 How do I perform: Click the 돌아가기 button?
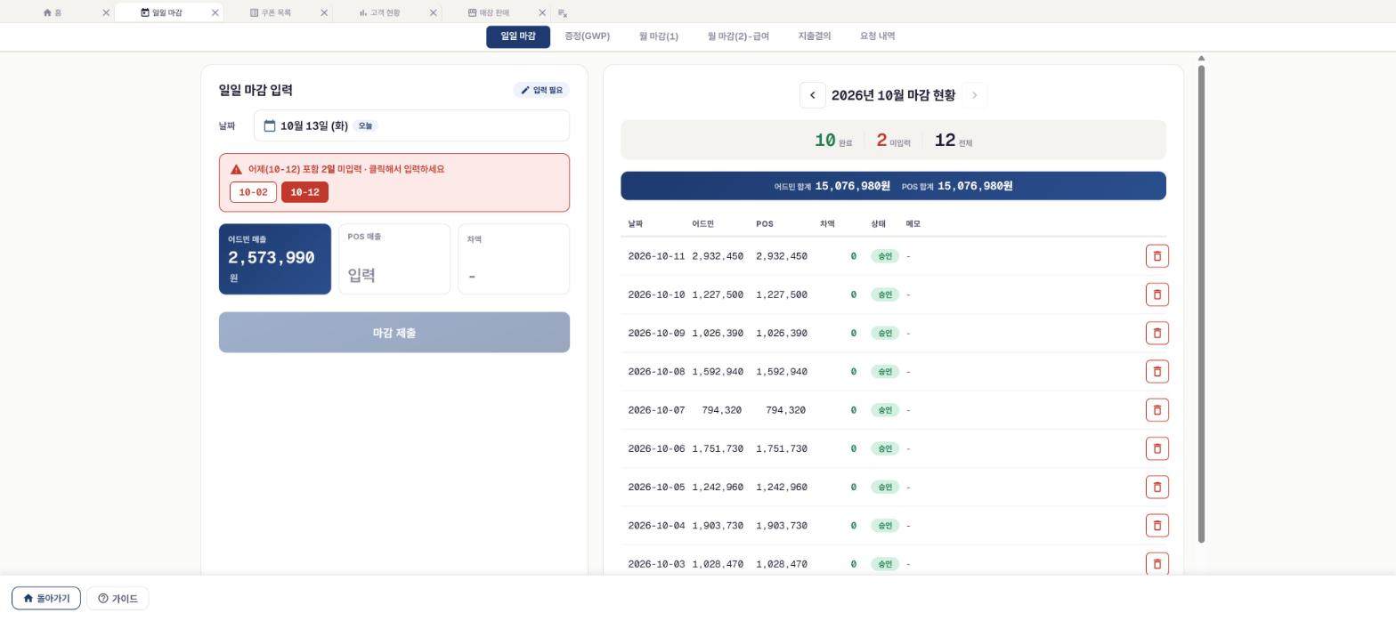coord(46,599)
